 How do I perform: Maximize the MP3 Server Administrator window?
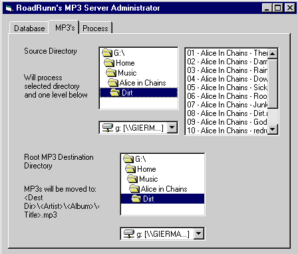277,8
